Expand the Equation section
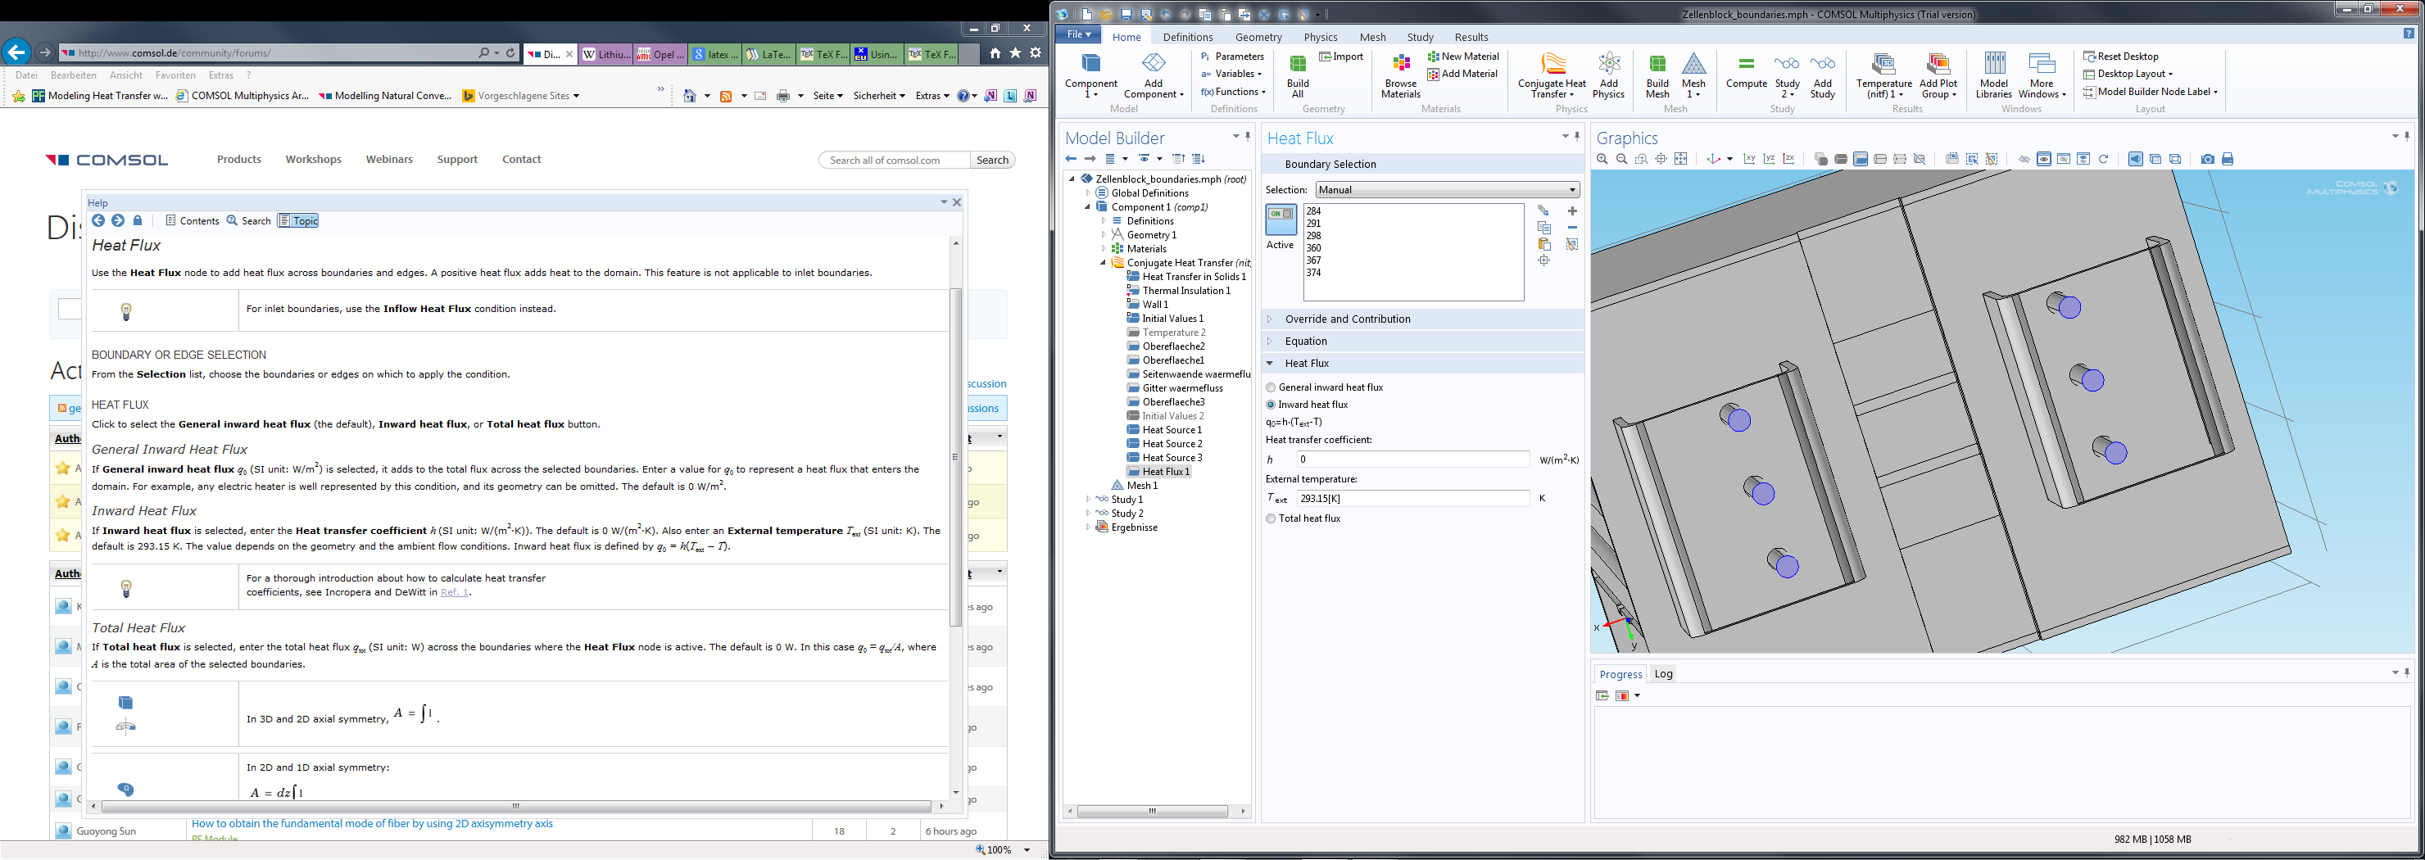Screen dimensions: 2425x860 tap(1269, 342)
